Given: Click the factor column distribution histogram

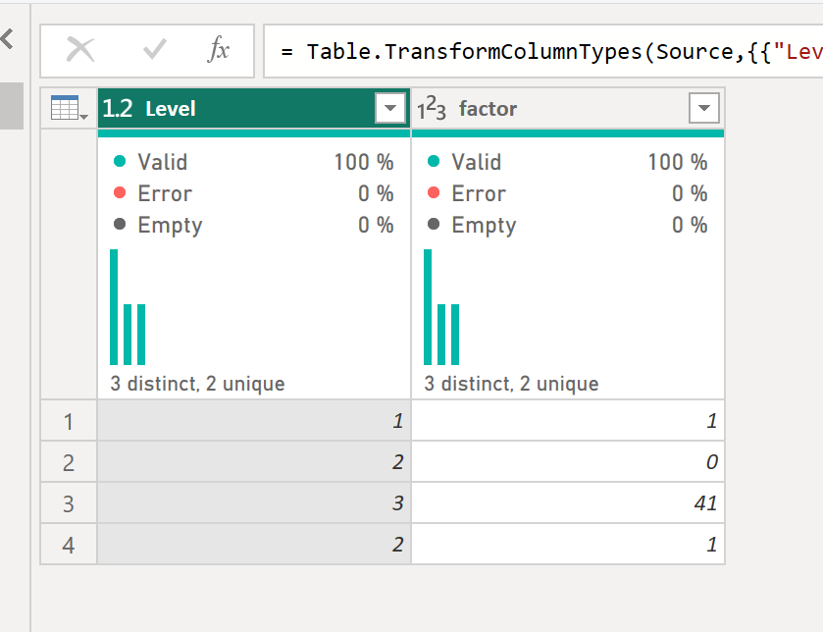Looking at the screenshot, I should pos(441,307).
